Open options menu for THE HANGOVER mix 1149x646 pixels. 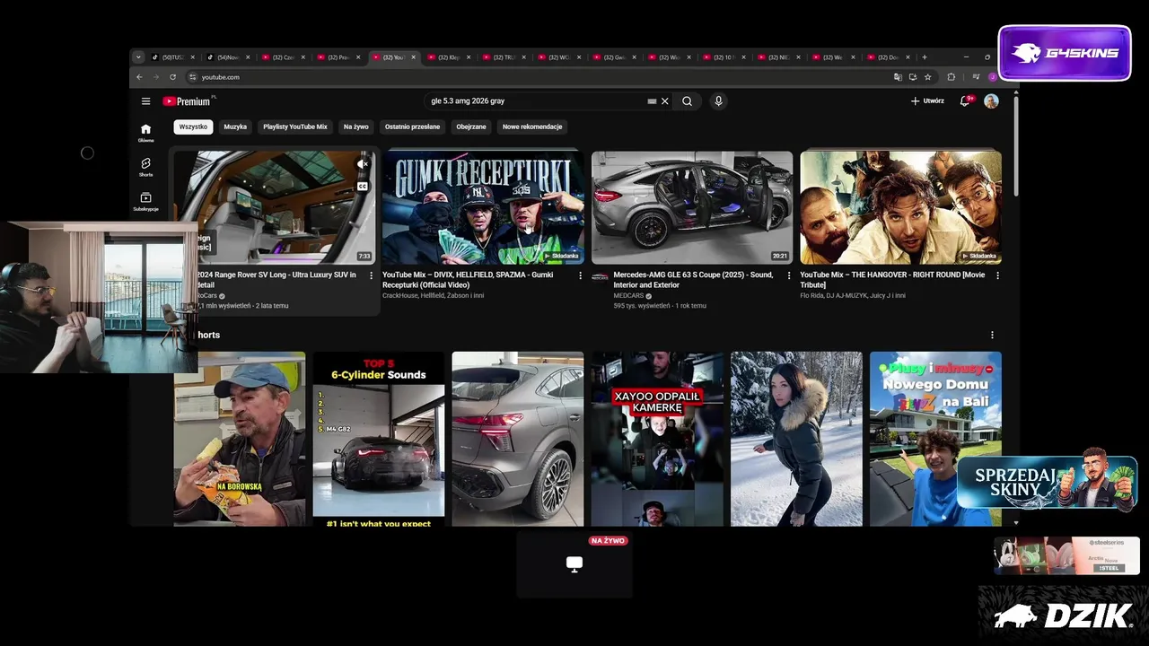coord(997,275)
